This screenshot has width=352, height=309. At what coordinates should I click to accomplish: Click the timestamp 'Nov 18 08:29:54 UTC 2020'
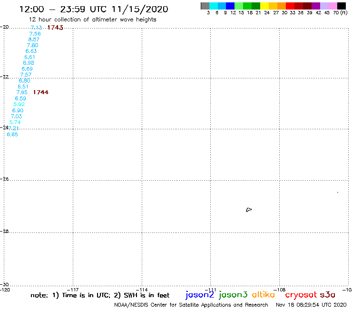point(311,305)
